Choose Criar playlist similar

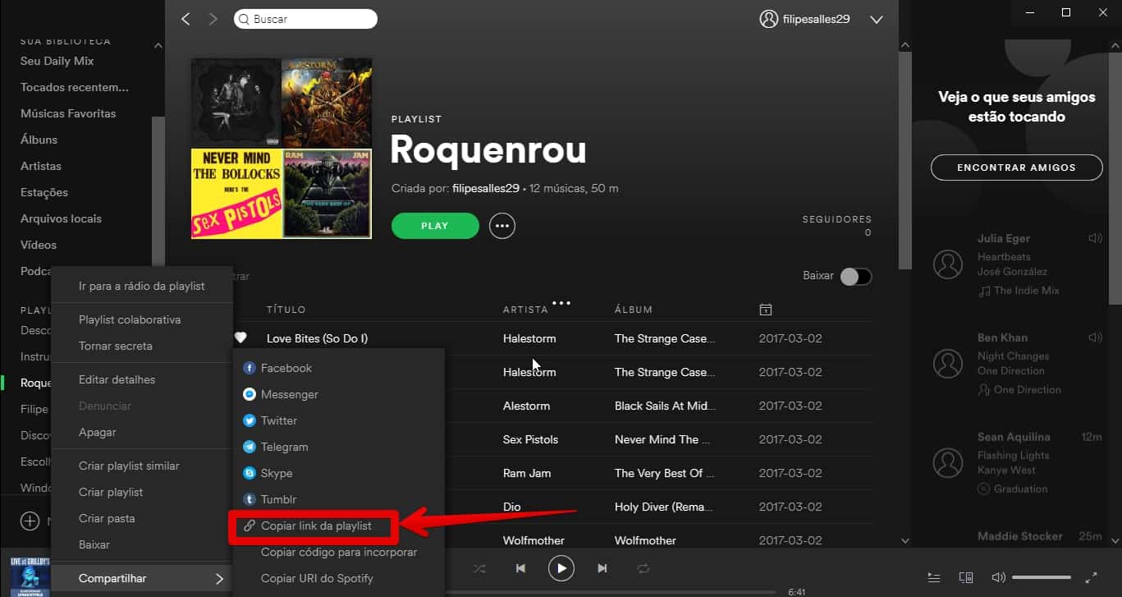pos(129,466)
